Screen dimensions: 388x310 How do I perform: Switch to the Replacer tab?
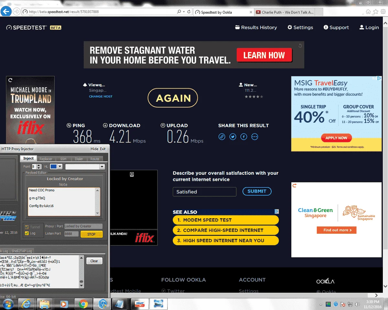[x=46, y=159]
